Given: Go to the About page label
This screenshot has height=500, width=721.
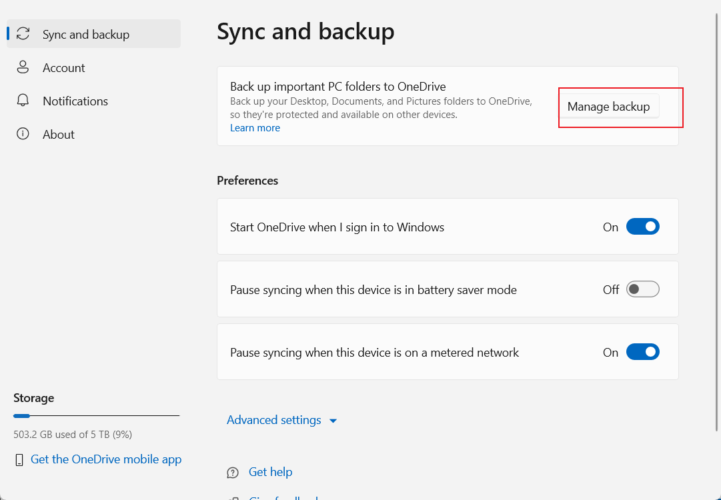Looking at the screenshot, I should (59, 135).
